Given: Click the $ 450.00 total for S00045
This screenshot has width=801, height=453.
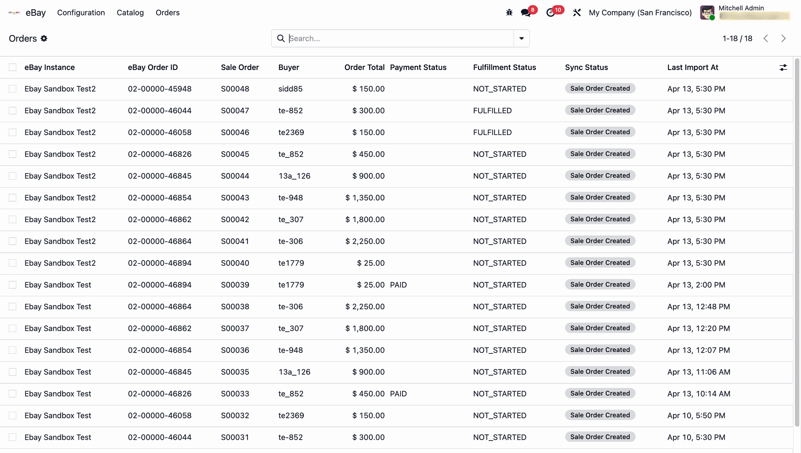Looking at the screenshot, I should 368,154.
